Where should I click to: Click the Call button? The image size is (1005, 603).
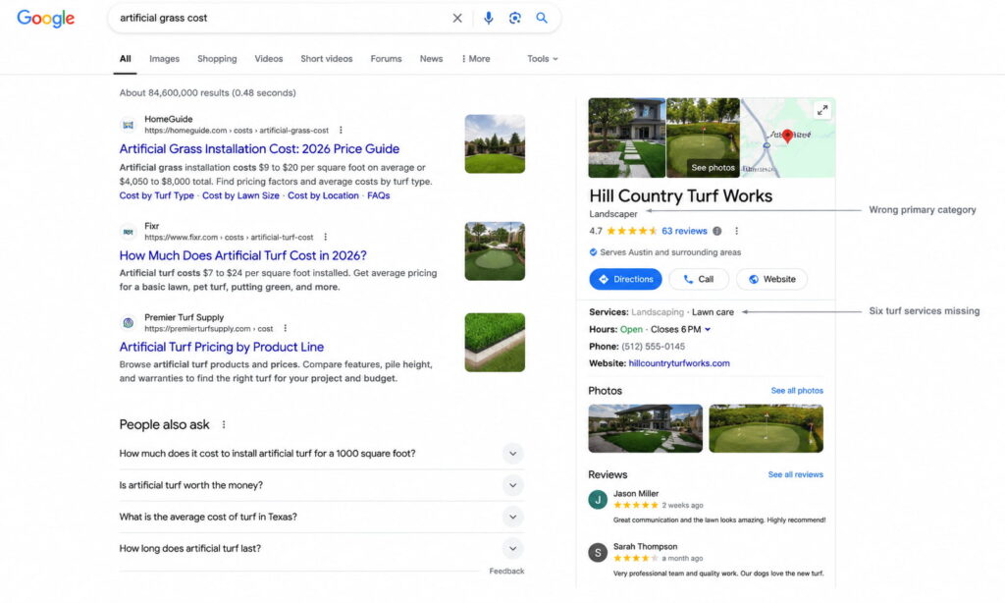(x=699, y=279)
